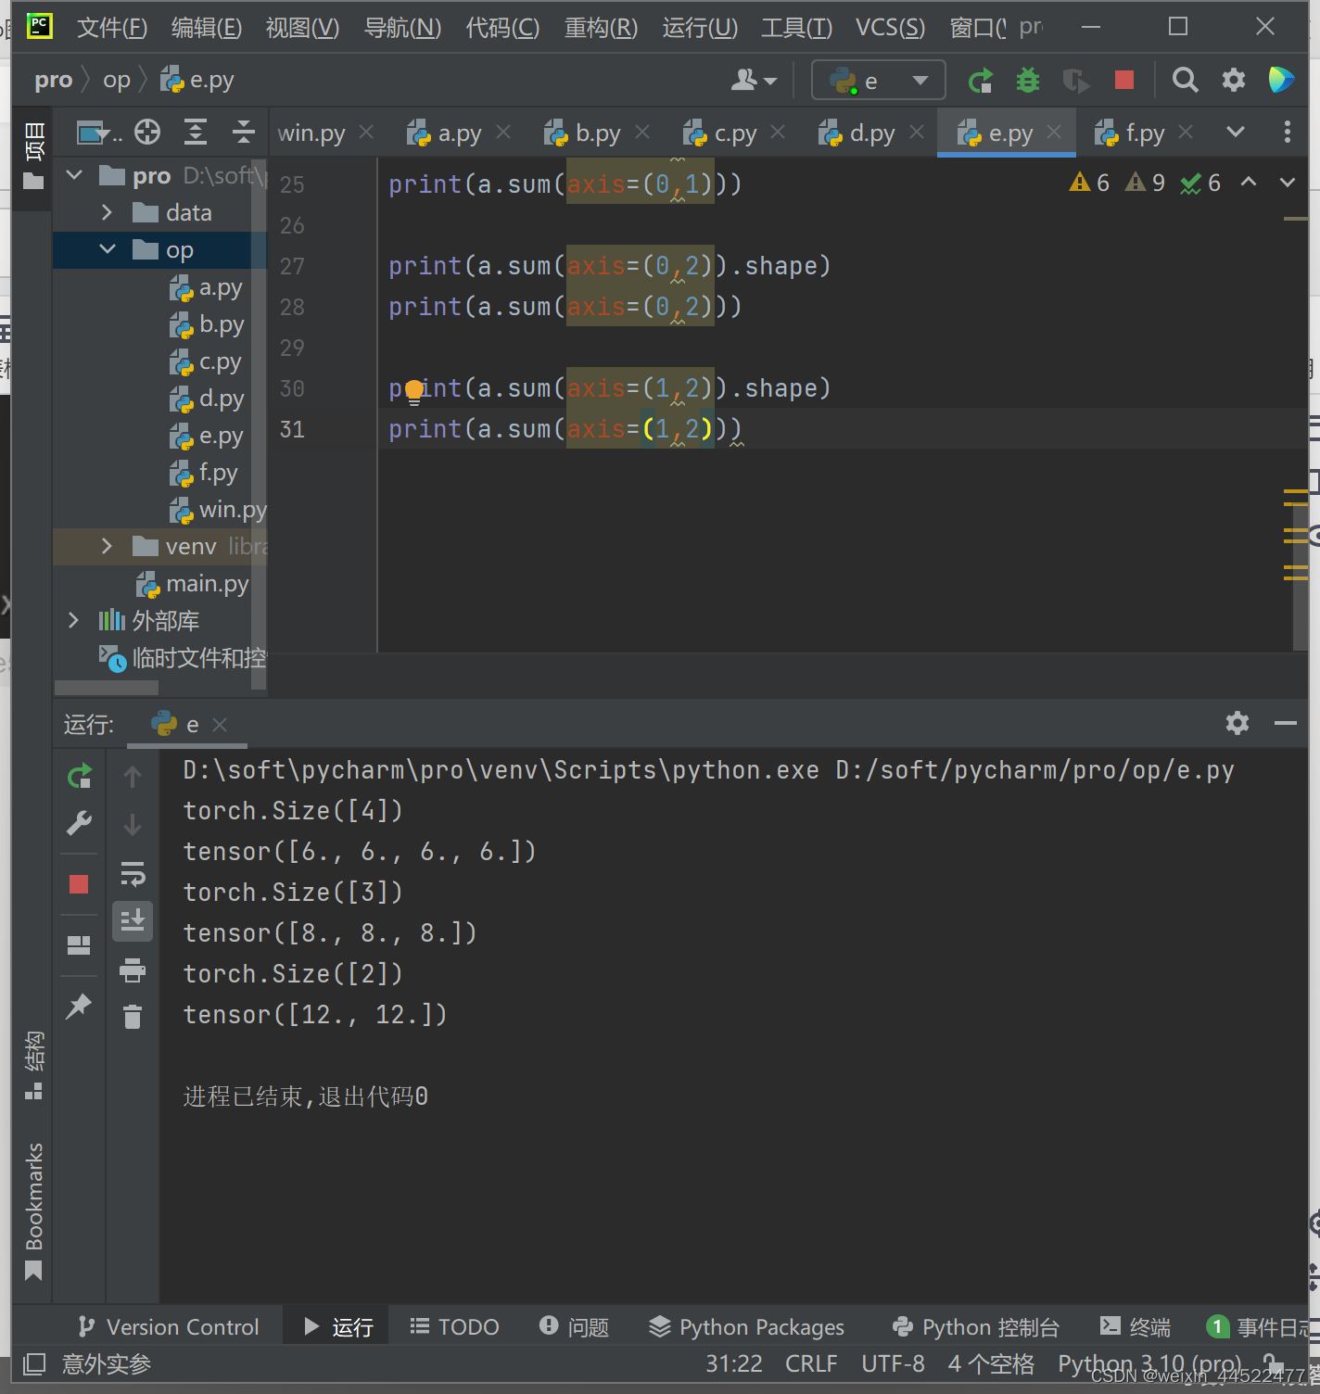1320x1394 pixels.
Task: Open the 重构(R) menu
Action: coord(601,27)
